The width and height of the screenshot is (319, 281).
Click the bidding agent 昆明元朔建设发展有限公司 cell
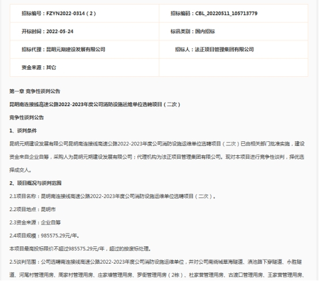coord(85,50)
